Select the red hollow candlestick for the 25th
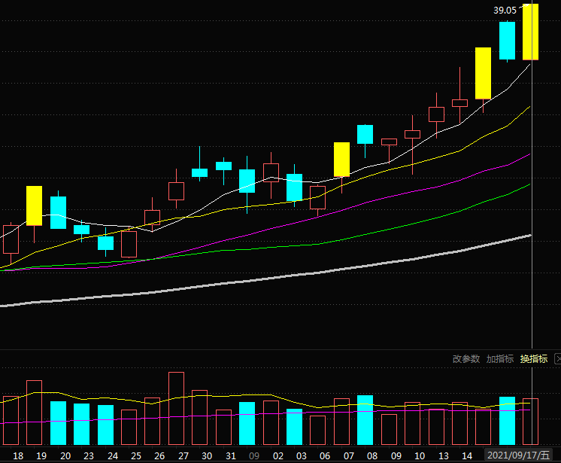Screen dimensions: 561x463 [x=129, y=244]
